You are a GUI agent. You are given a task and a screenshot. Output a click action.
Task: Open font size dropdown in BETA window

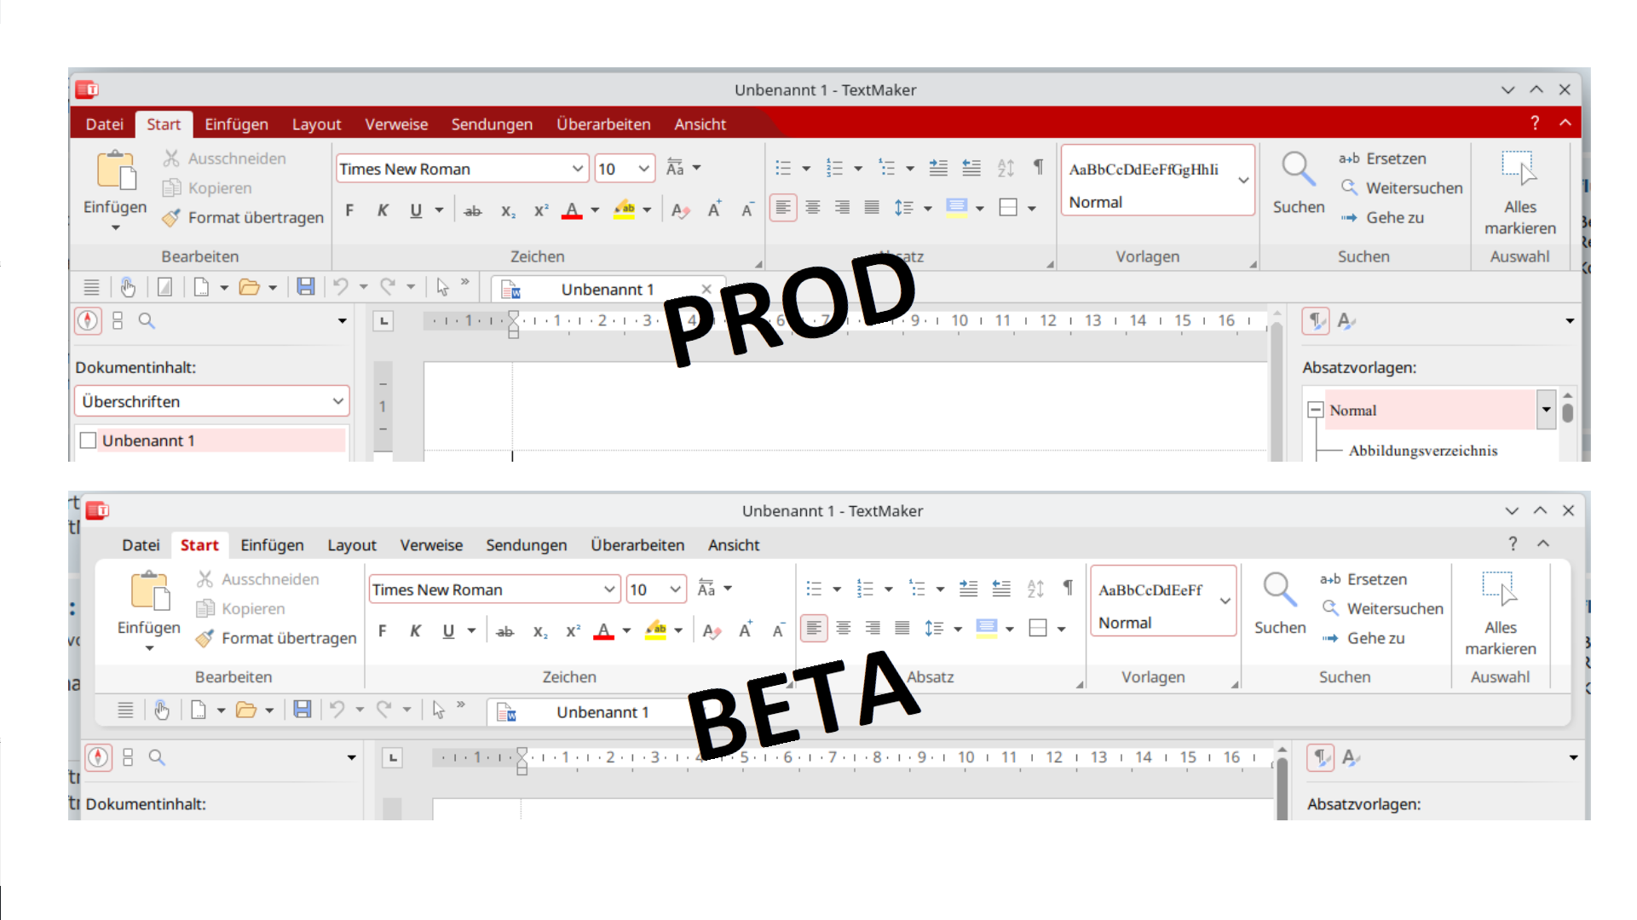click(676, 589)
